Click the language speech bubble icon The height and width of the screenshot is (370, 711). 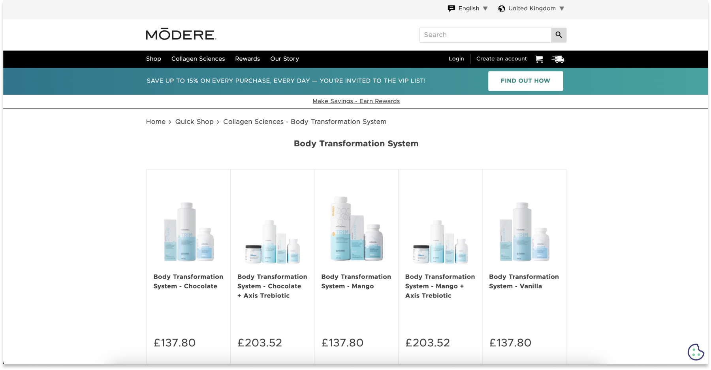(x=451, y=8)
